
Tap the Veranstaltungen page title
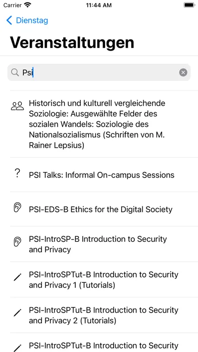tap(72, 42)
